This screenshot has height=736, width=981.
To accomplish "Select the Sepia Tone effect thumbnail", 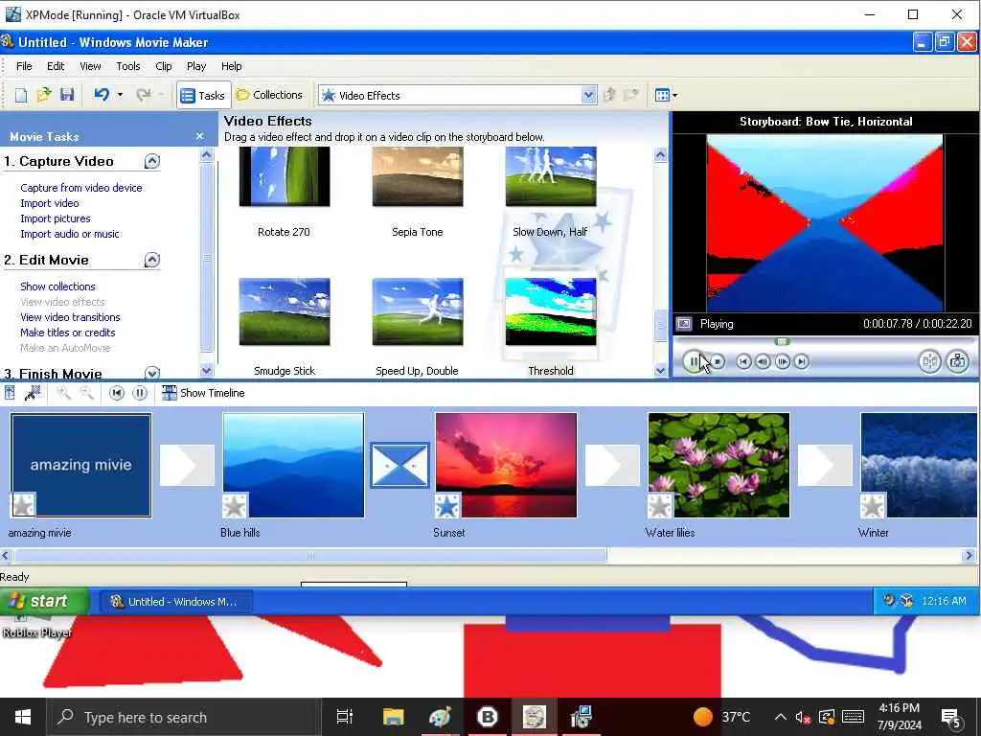I will pos(418,177).
